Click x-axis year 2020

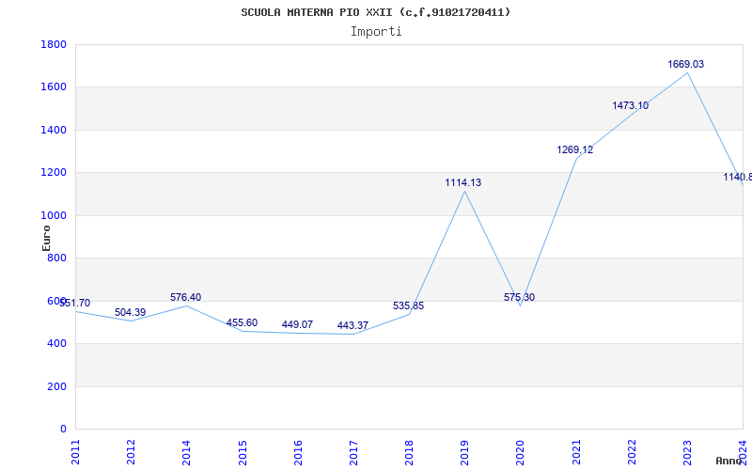click(521, 452)
